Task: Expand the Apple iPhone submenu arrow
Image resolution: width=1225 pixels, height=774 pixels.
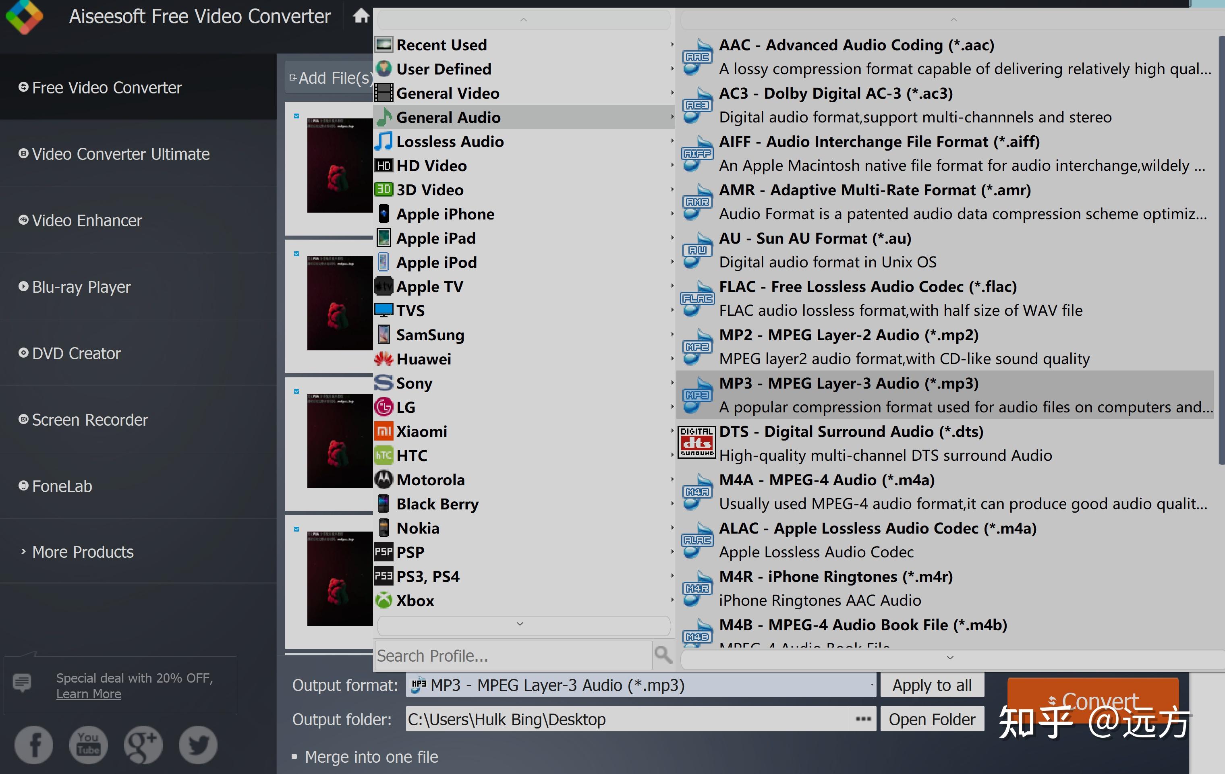Action: 672,214
